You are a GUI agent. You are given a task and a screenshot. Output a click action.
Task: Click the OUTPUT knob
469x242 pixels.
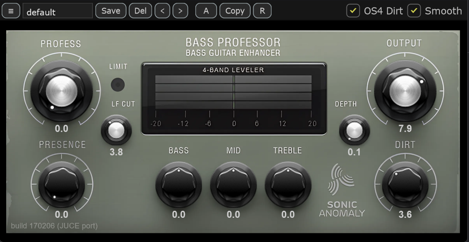coord(405,91)
